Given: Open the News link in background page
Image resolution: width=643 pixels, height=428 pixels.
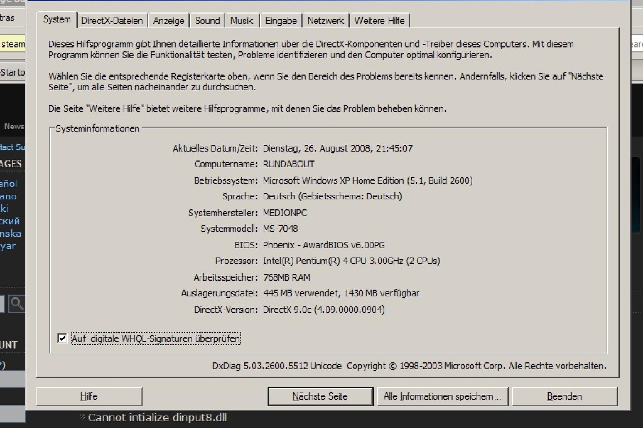Looking at the screenshot, I should pos(14,127).
